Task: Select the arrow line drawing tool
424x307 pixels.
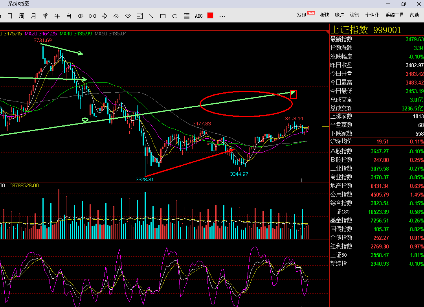Action: pos(151,16)
